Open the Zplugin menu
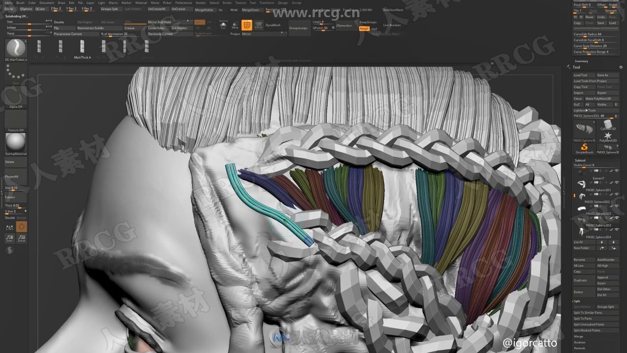627x353 pixels. point(283,2)
